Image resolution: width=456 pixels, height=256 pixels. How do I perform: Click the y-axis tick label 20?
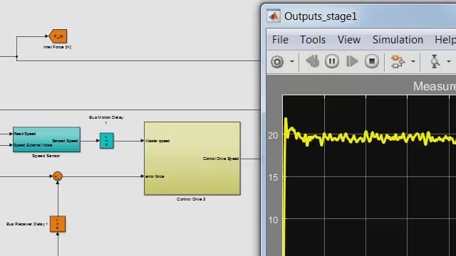[x=273, y=136]
